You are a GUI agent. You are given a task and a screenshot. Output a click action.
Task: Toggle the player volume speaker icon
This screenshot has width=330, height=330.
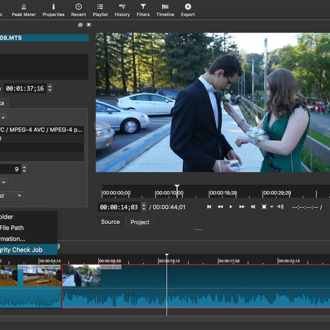(x=280, y=207)
